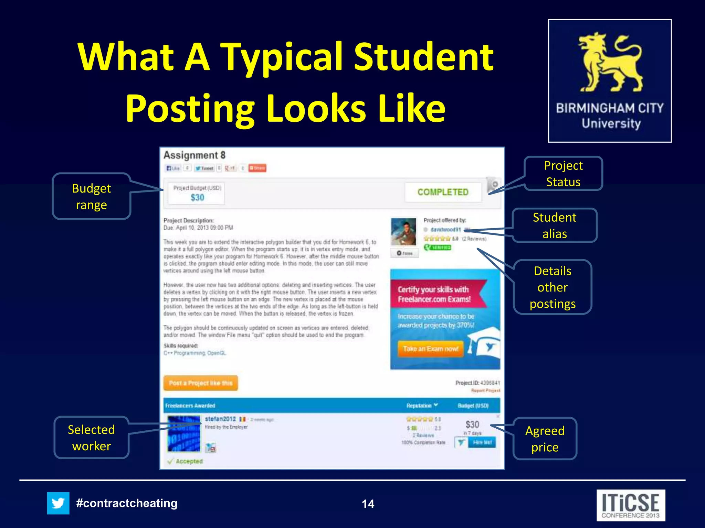This screenshot has width=705, height=528.
Task: Open davidwood91's profile photo
Action: point(404,232)
